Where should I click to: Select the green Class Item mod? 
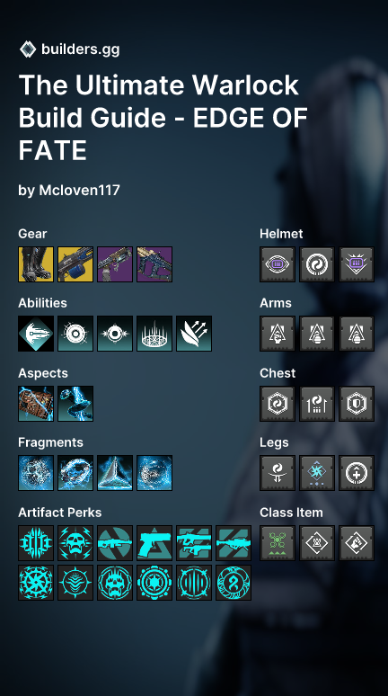click(x=278, y=543)
